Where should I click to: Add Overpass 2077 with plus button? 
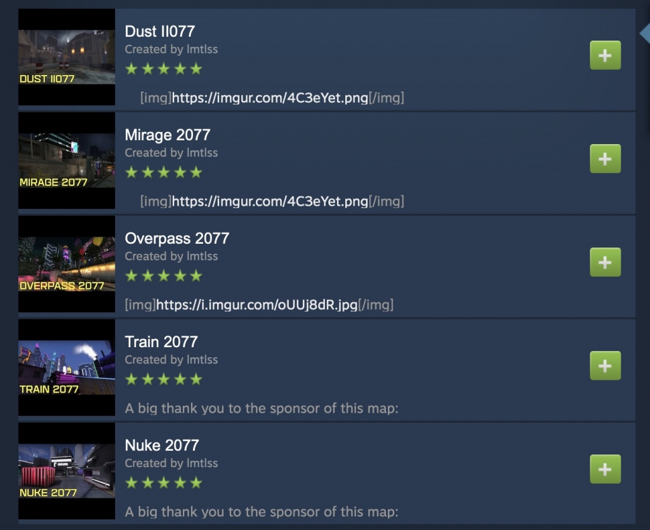pyautogui.click(x=605, y=262)
